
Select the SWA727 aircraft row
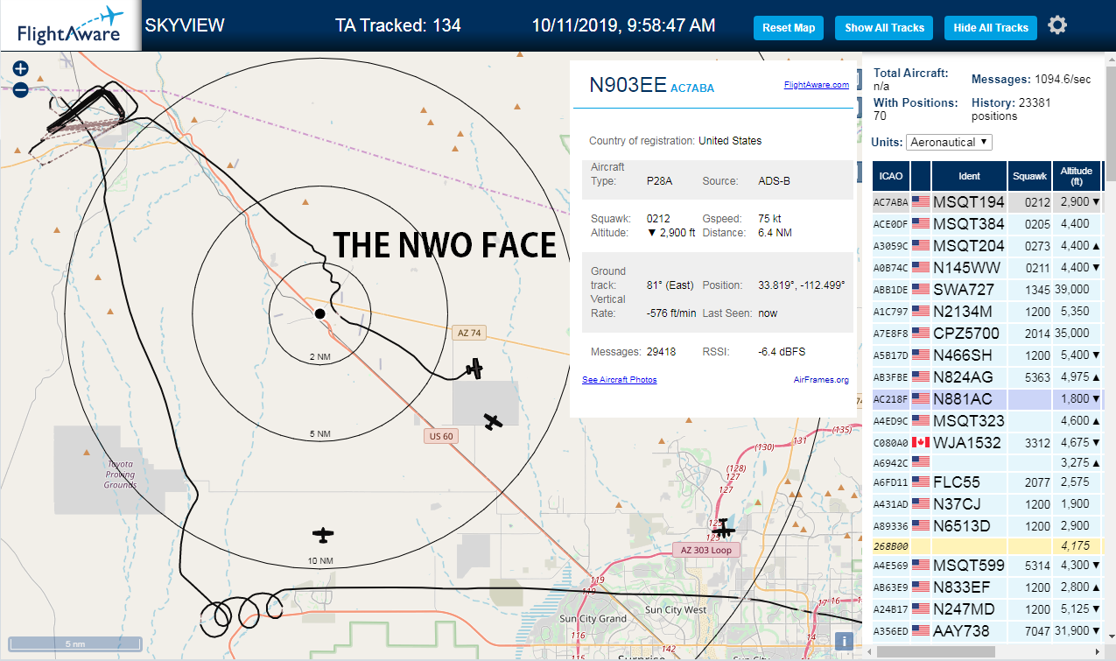tap(986, 290)
